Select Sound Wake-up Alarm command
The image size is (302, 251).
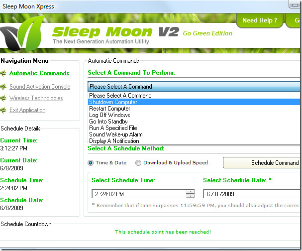coord(194,134)
